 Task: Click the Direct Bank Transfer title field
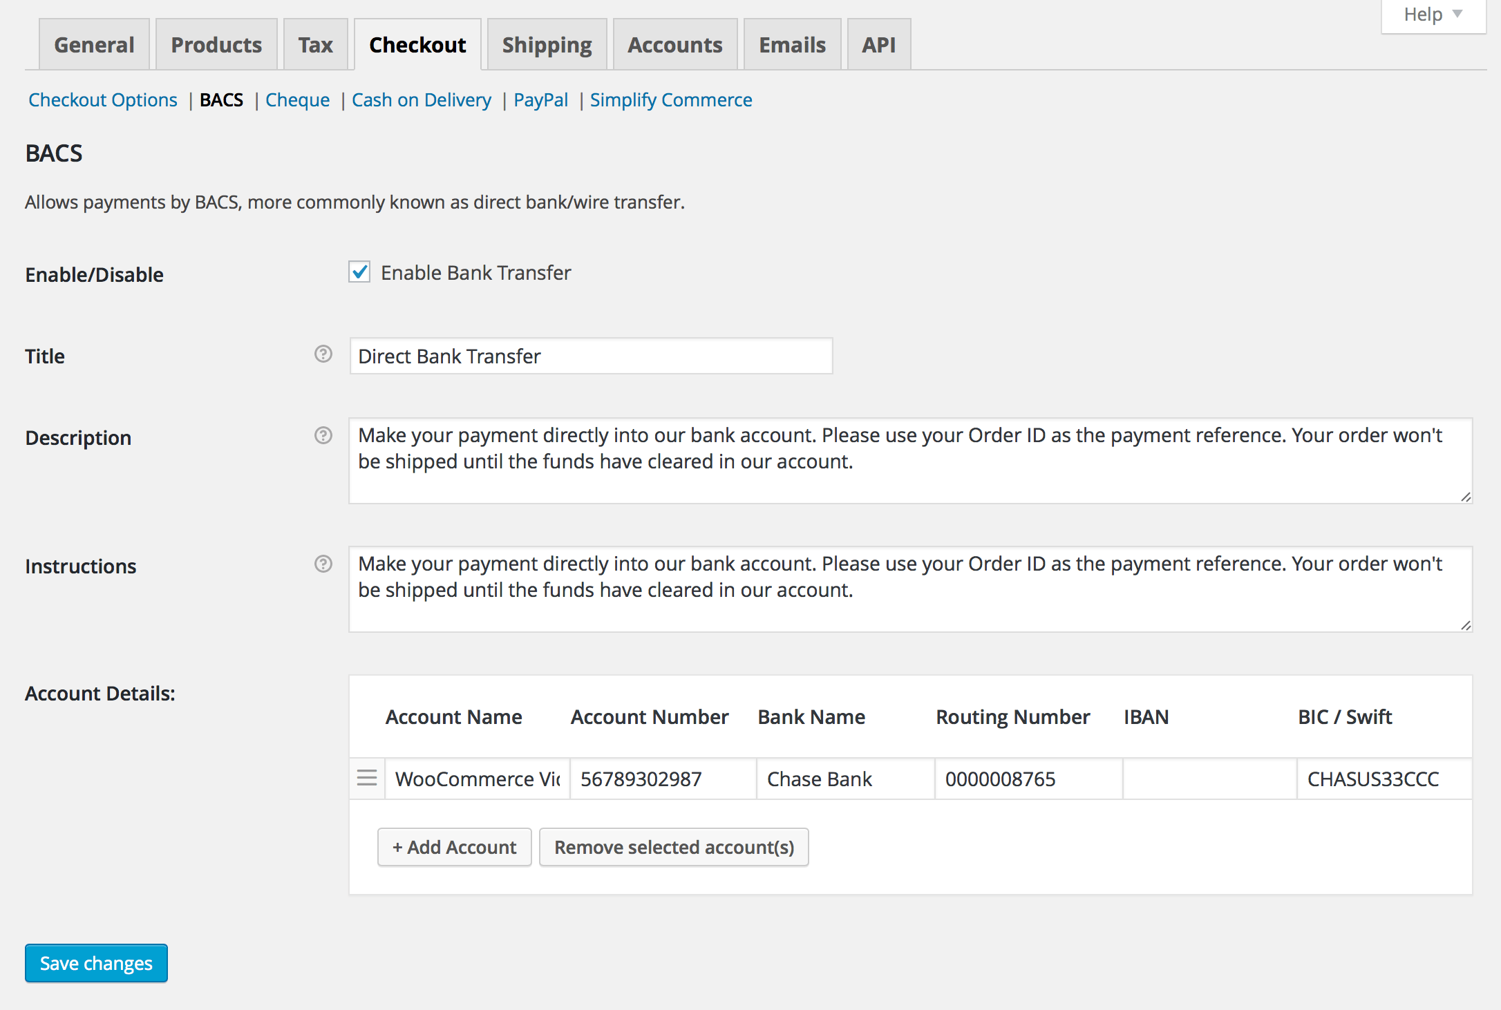591,356
